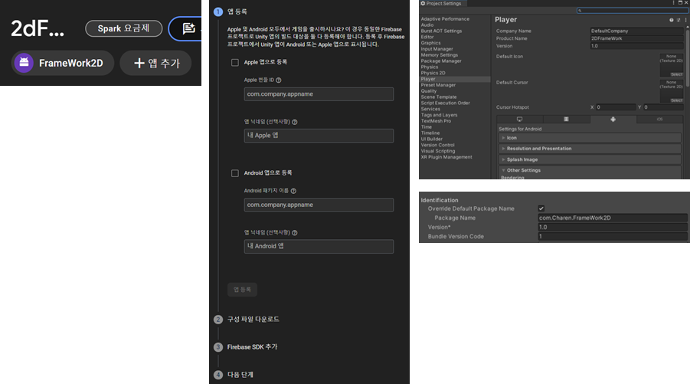The height and width of the screenshot is (384, 690).
Task: Select the desktop standalone platform tab
Action: tap(520, 120)
